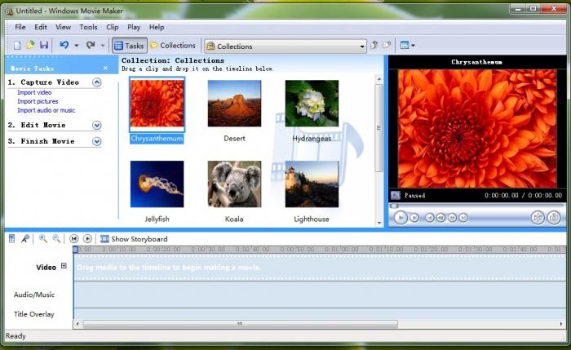The image size is (571, 350).
Task: Open the Help menu
Action: click(157, 27)
